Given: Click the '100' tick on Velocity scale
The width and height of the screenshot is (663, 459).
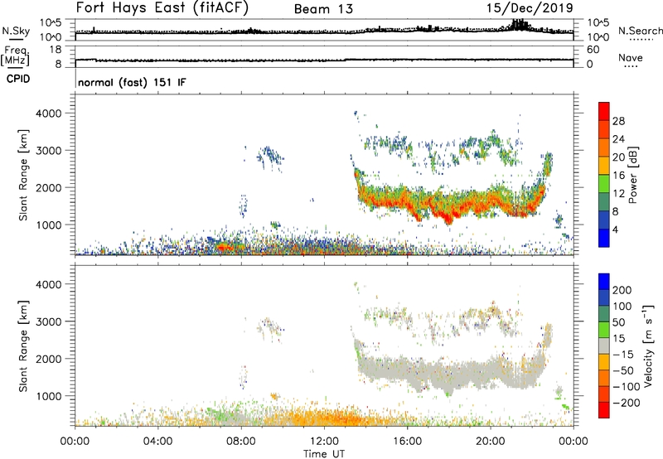Looking at the screenshot, I should [622, 307].
